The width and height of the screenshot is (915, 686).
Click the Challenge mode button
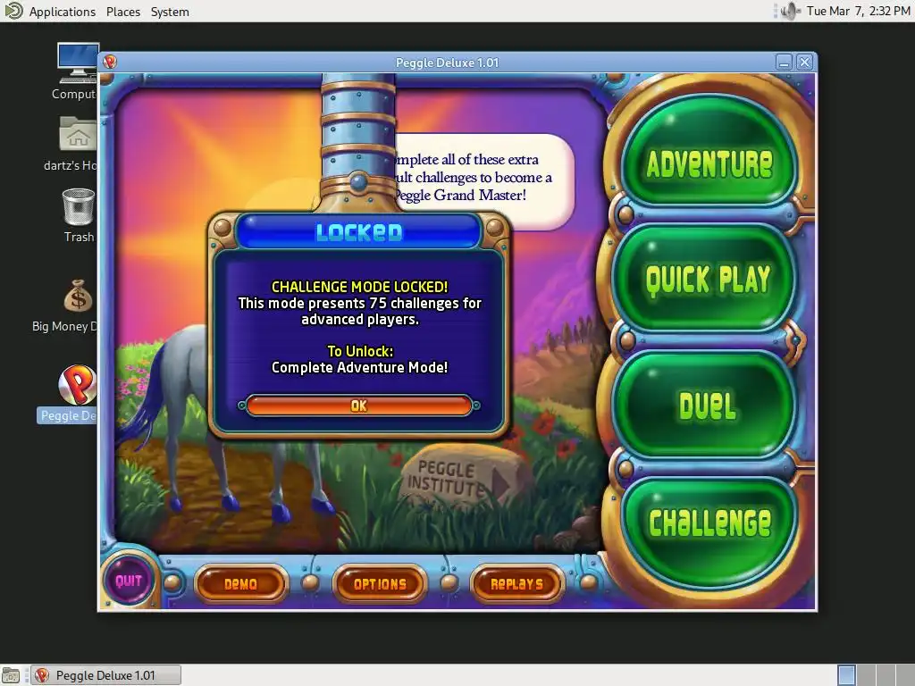coord(709,532)
